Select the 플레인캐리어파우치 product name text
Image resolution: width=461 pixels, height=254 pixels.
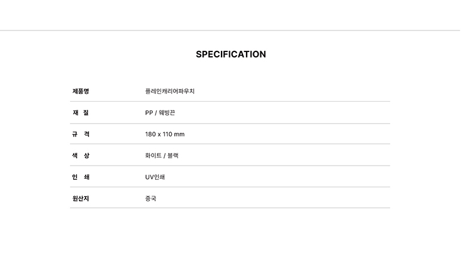click(169, 91)
